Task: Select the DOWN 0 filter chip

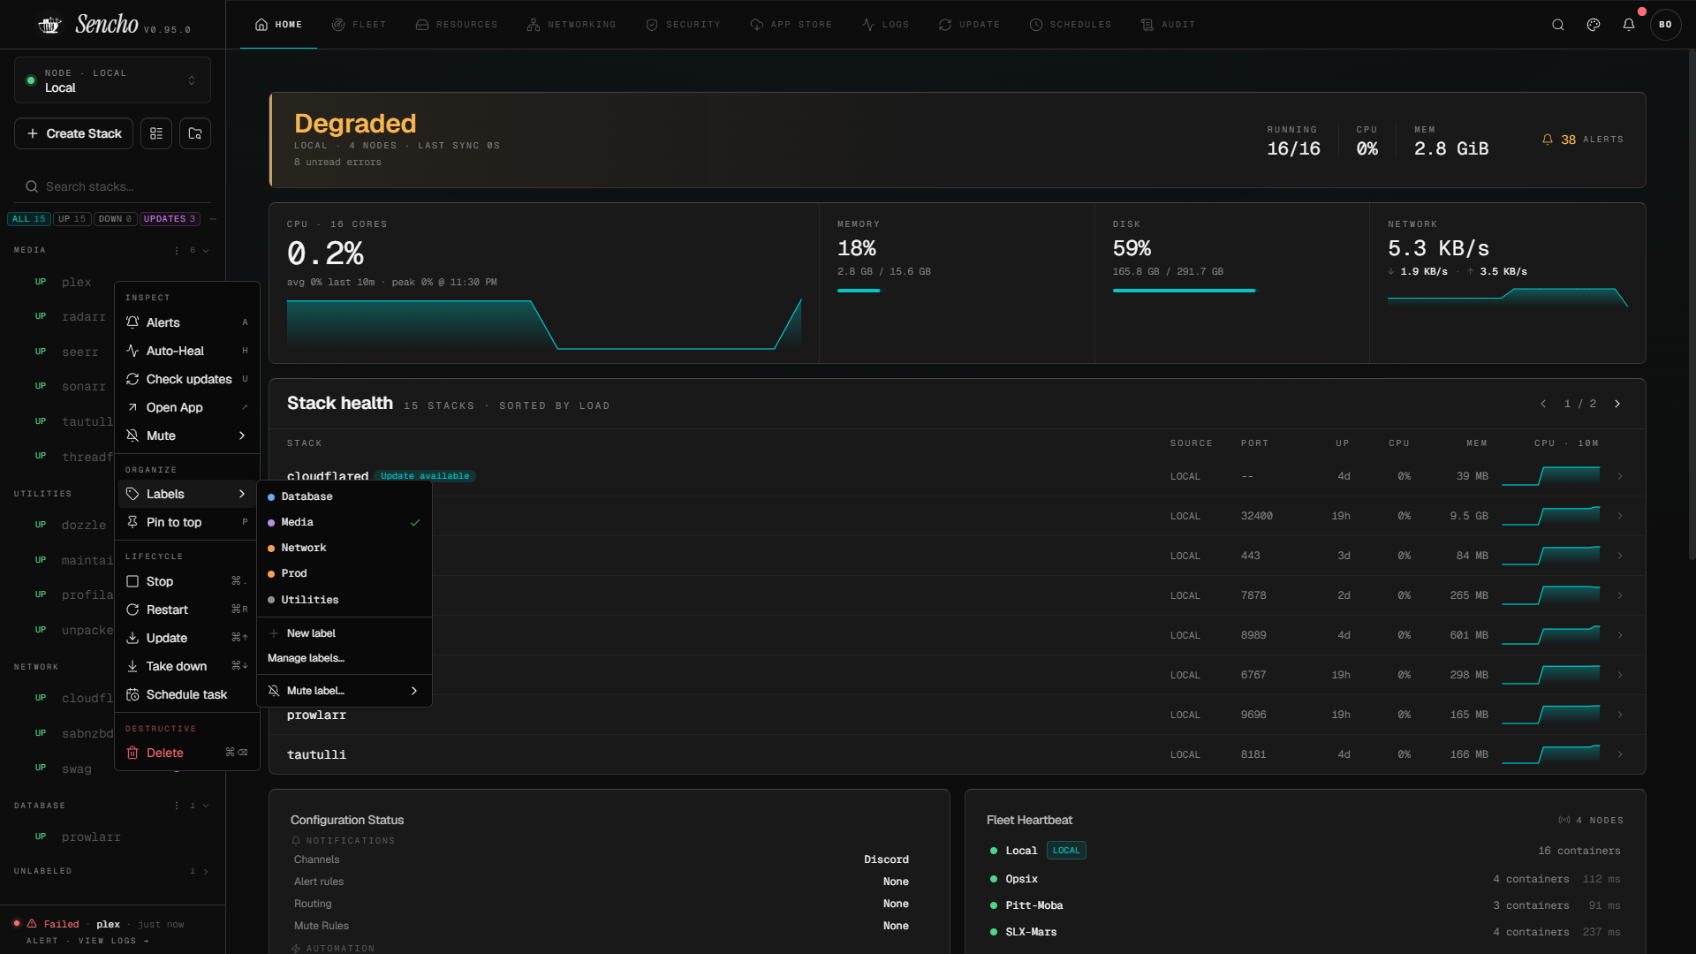Action: [x=115, y=219]
